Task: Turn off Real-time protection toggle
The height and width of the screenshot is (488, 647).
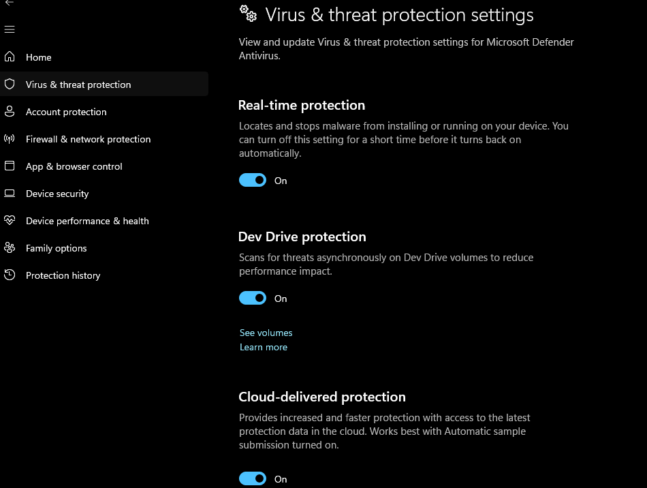Action: (253, 180)
